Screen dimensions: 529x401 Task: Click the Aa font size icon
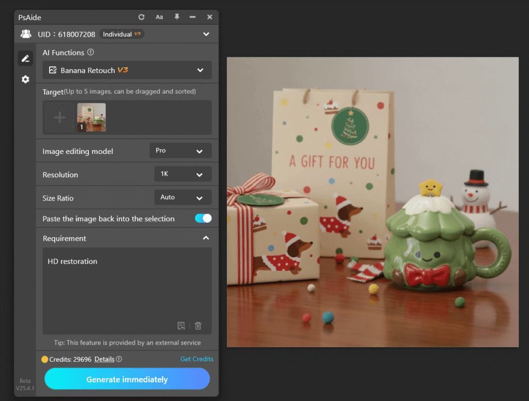click(159, 17)
